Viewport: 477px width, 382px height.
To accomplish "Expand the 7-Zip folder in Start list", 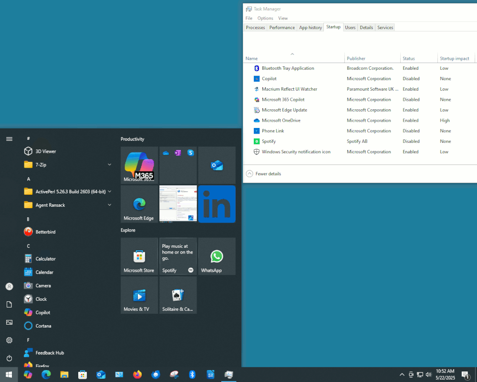I will [x=68, y=165].
